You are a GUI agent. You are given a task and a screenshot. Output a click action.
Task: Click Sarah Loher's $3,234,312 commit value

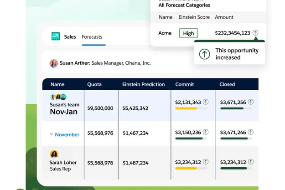(188, 162)
